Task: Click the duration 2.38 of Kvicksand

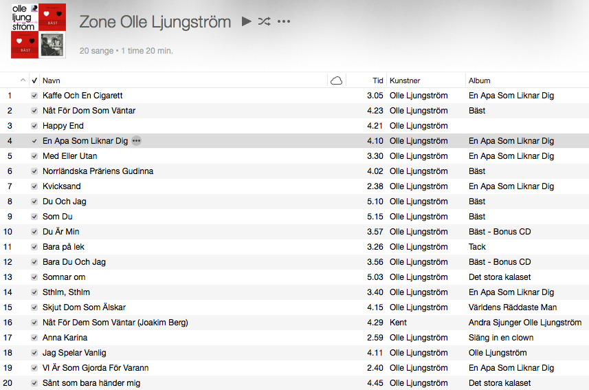Action: (x=375, y=186)
